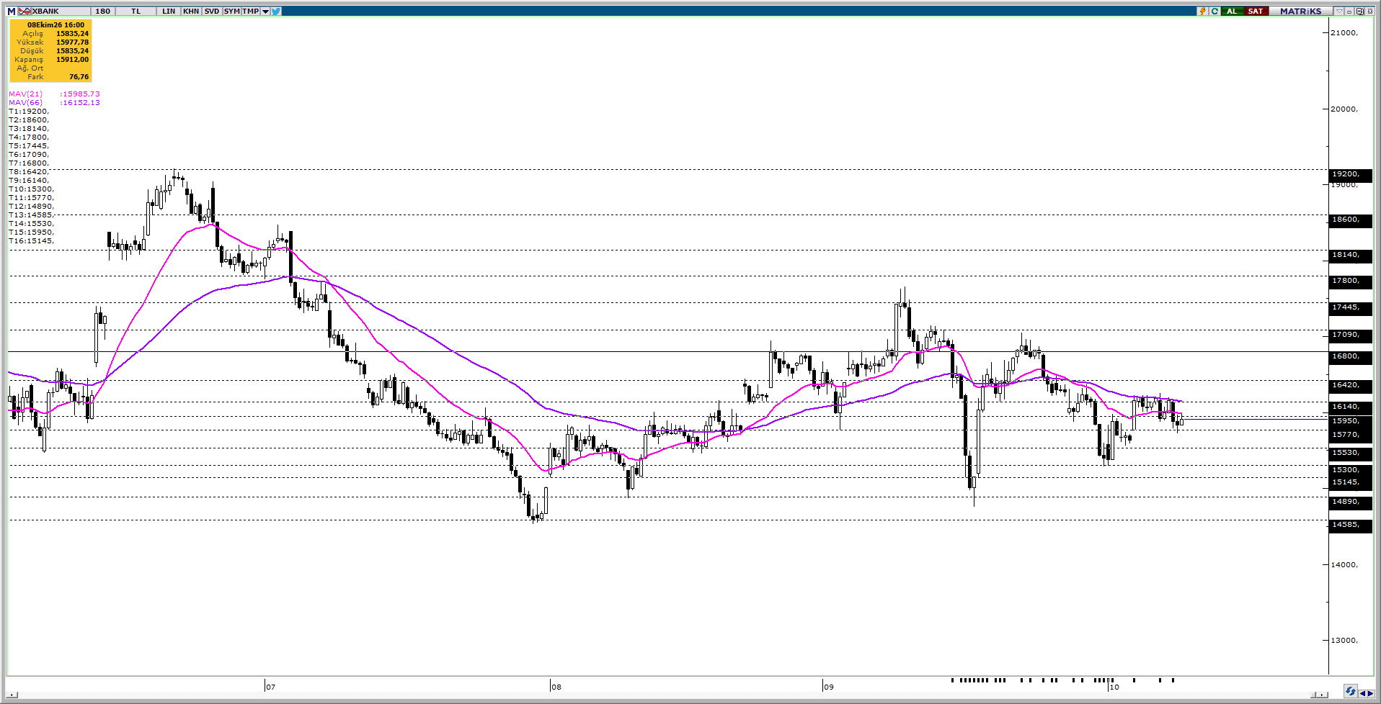Click the Matriks M logo icon
1381x704 pixels.
coord(11,12)
